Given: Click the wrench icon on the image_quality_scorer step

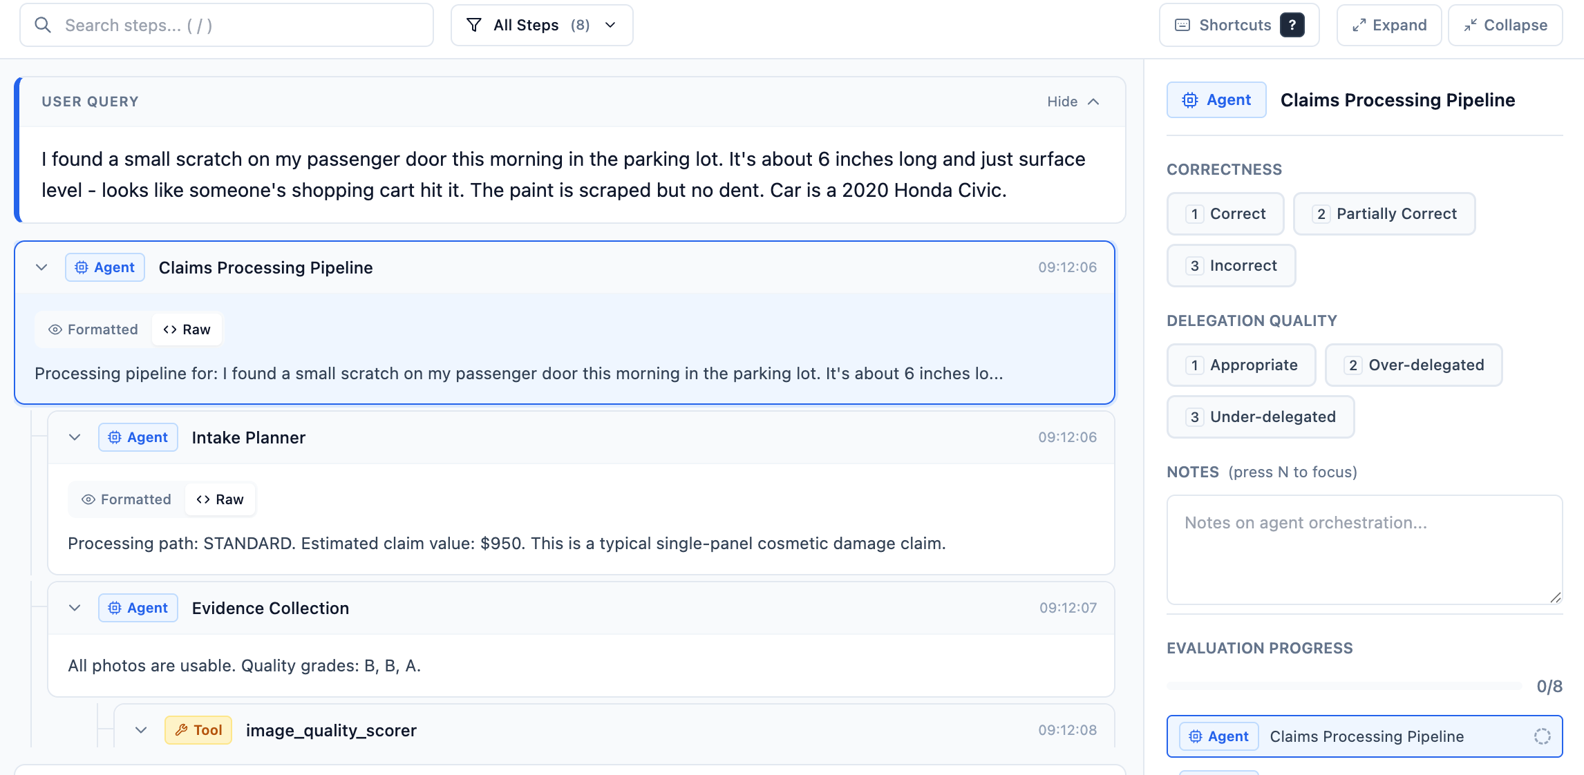Looking at the screenshot, I should pos(183,729).
